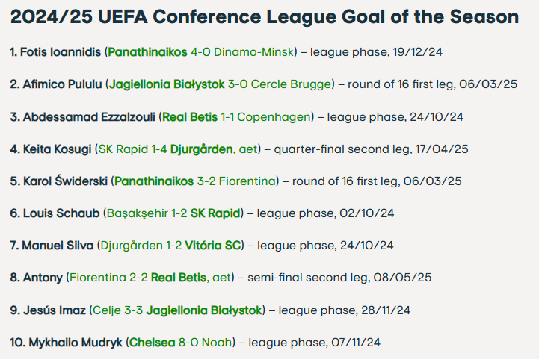Viewport: 539px width, 359px height.
Task: Click the name Keita Kosugi
Action: pyautogui.click(x=57, y=149)
